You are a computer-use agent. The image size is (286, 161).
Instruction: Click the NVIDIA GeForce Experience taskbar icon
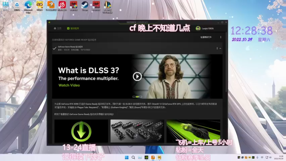coord(146,157)
